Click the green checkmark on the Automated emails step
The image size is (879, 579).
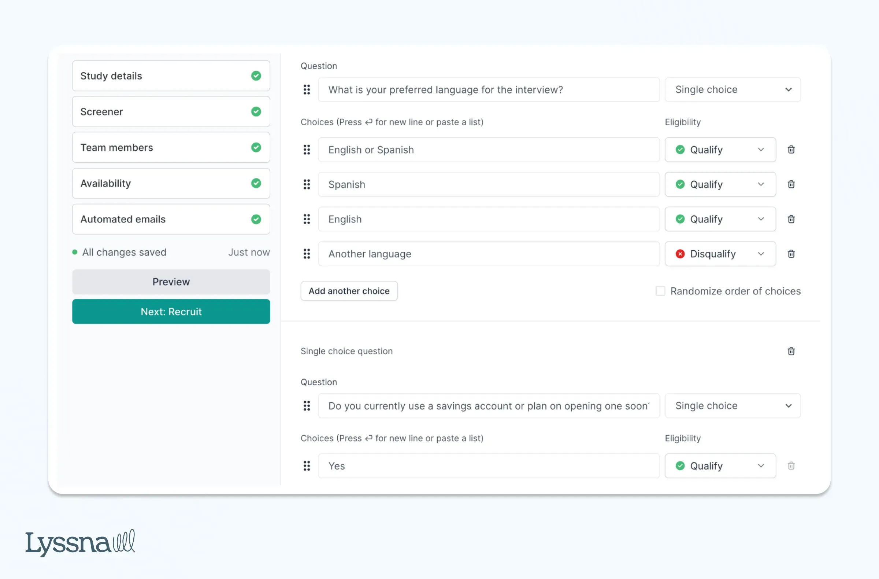click(x=256, y=219)
